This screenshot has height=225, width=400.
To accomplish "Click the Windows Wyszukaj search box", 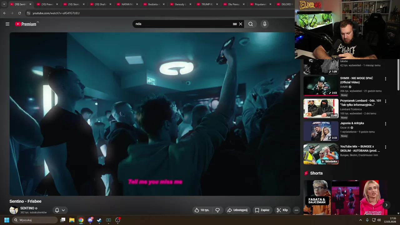I will [35, 220].
